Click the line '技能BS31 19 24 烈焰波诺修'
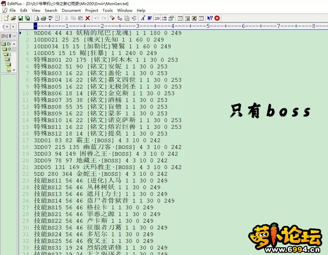The height and width of the screenshot is (255, 328). coord(101,248)
